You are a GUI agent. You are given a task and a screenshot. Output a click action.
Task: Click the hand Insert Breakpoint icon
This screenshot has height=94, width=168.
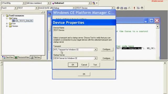tap(142, 8)
